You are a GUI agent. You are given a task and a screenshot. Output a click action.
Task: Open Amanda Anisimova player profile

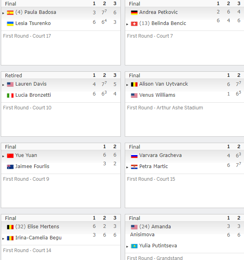pos(151,231)
